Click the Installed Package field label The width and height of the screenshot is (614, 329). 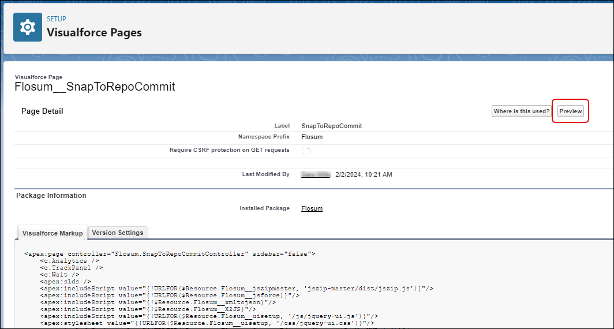point(265,208)
